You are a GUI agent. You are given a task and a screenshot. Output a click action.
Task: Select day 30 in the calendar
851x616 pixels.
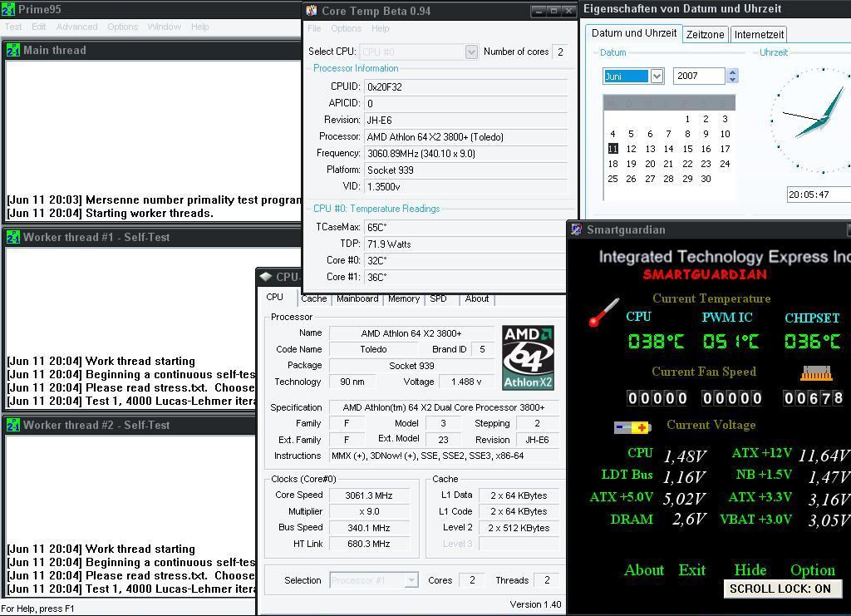(706, 179)
